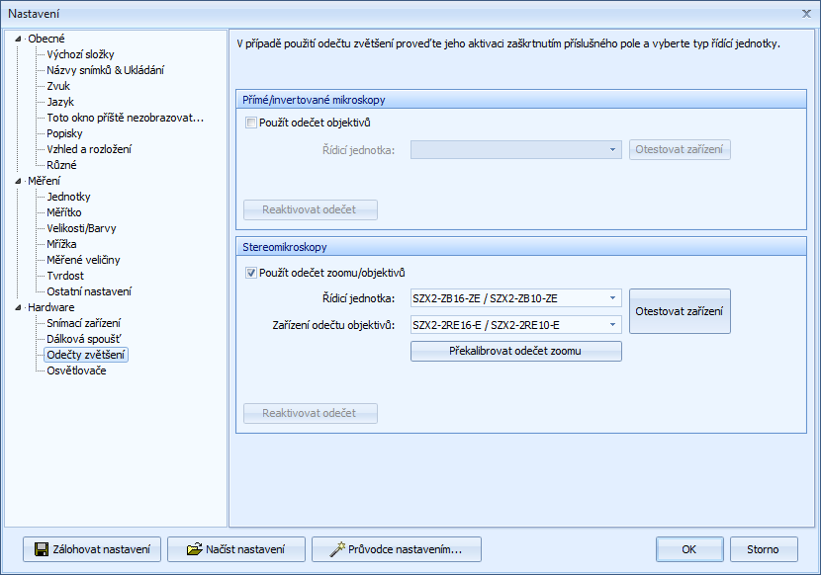Uncheck Použít odečet zoomu/objektivů
The image size is (821, 575).
(251, 273)
